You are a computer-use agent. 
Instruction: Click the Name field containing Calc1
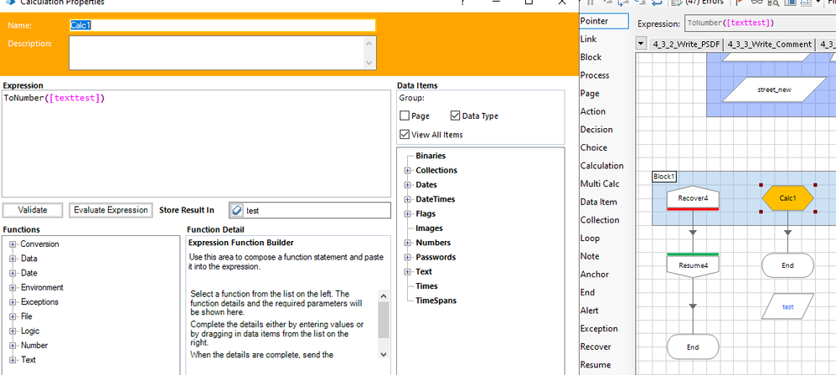(222, 25)
